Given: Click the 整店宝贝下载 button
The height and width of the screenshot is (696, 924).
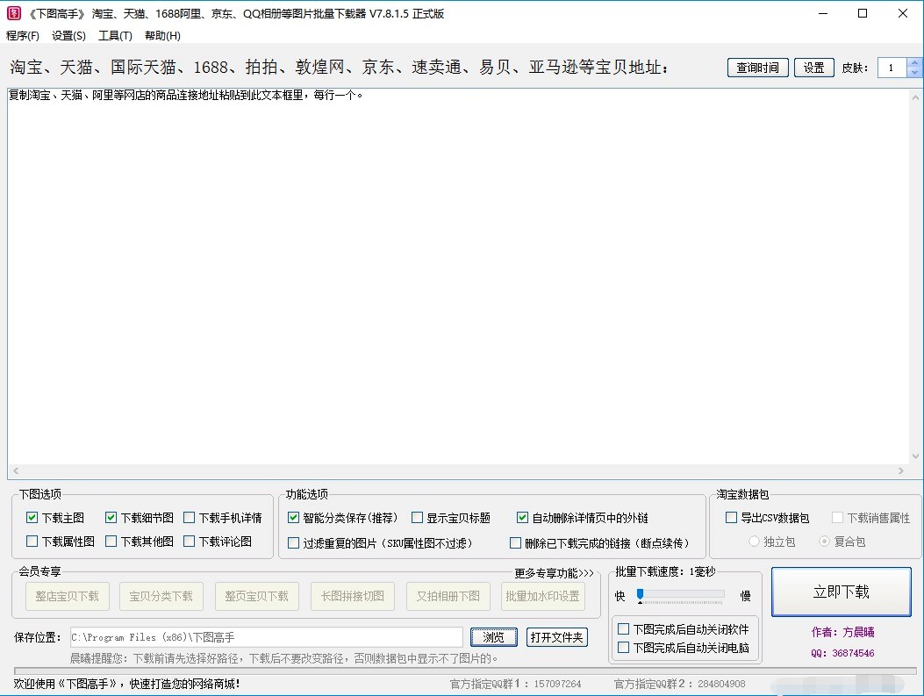Looking at the screenshot, I should 68,597.
